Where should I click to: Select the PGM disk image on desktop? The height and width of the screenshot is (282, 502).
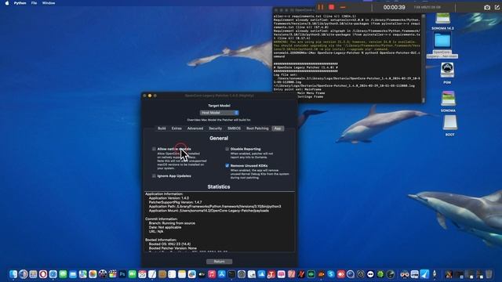(x=447, y=73)
